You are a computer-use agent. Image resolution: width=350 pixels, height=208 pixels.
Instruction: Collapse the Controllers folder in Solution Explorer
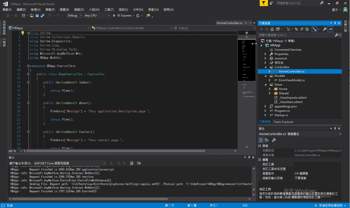click(x=265, y=67)
